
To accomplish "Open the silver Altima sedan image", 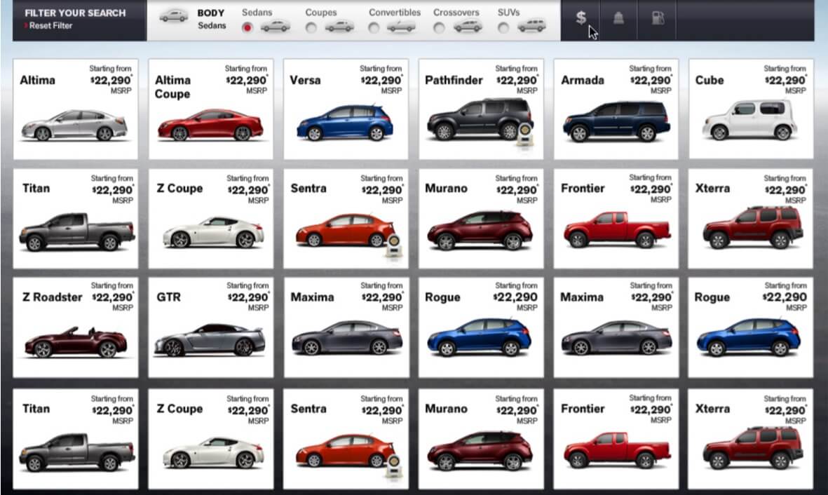I will 74,126.
